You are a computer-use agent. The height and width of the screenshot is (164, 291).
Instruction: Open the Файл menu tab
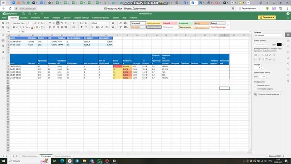point(4,18)
